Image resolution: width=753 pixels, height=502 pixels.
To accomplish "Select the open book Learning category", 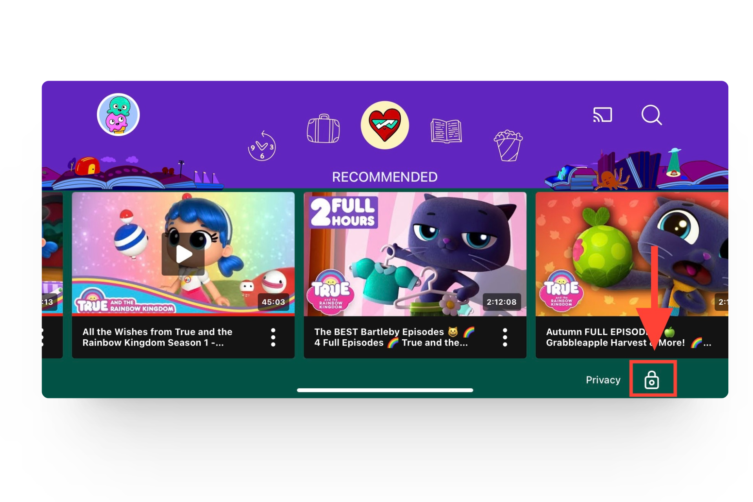I will [x=446, y=130].
